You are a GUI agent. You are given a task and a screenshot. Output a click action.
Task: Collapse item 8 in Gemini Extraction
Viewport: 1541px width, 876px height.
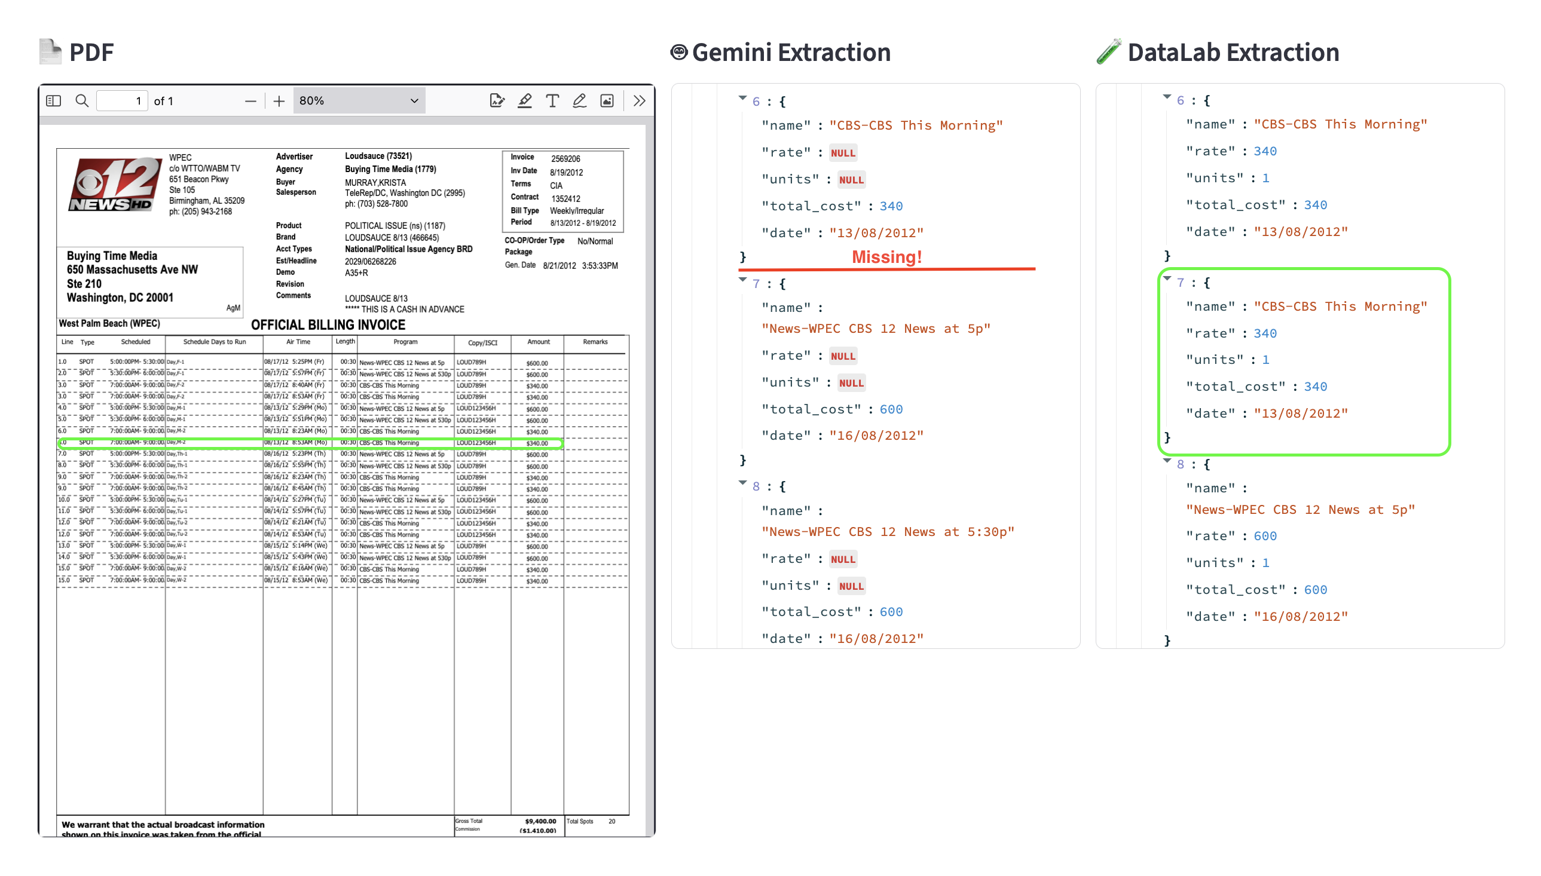coord(742,483)
